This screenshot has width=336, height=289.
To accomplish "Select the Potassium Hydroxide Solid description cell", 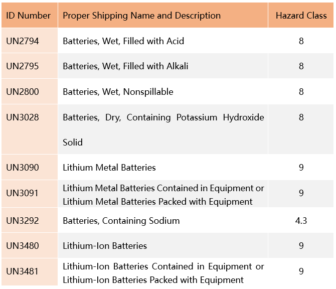I will tap(163, 129).
